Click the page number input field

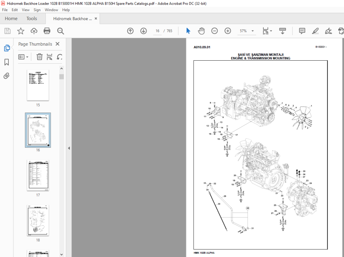point(157,31)
